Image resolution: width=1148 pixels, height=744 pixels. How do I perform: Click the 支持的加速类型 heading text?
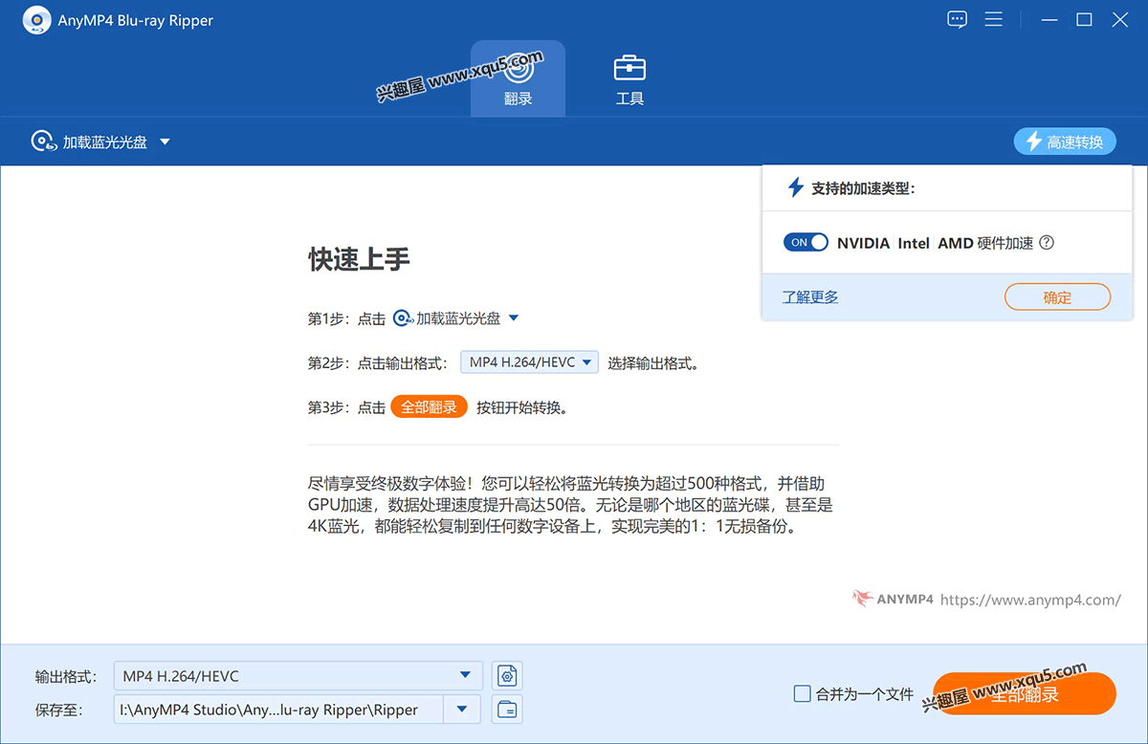point(863,188)
